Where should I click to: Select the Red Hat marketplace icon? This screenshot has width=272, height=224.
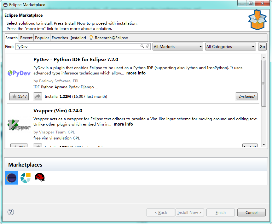click(40, 177)
